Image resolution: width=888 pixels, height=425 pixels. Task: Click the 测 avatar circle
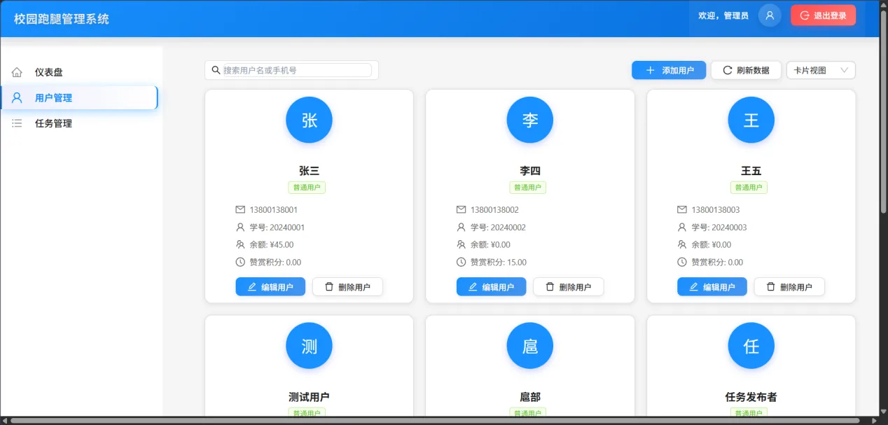pos(309,346)
